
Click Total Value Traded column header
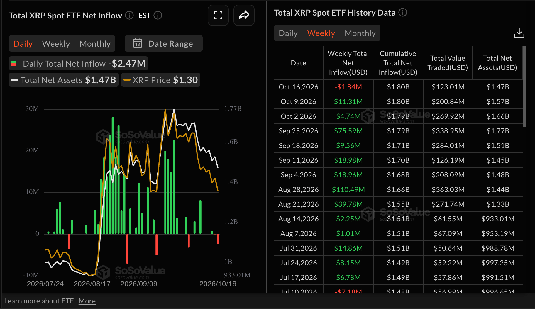pos(448,63)
